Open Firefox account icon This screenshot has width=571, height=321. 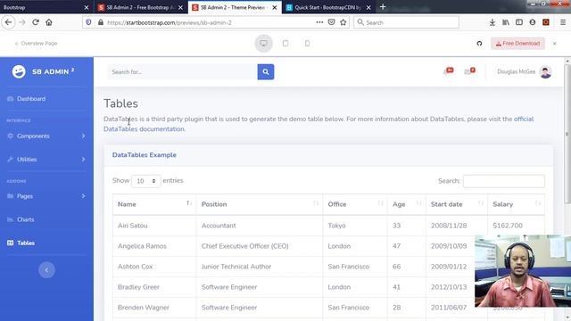click(533, 22)
